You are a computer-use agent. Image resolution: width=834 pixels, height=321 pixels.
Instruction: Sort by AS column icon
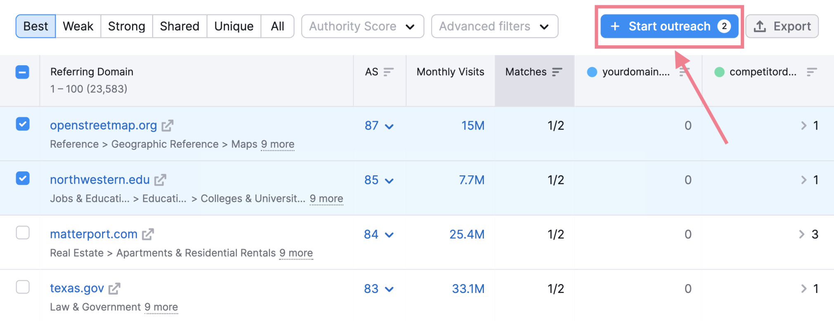[x=388, y=72]
